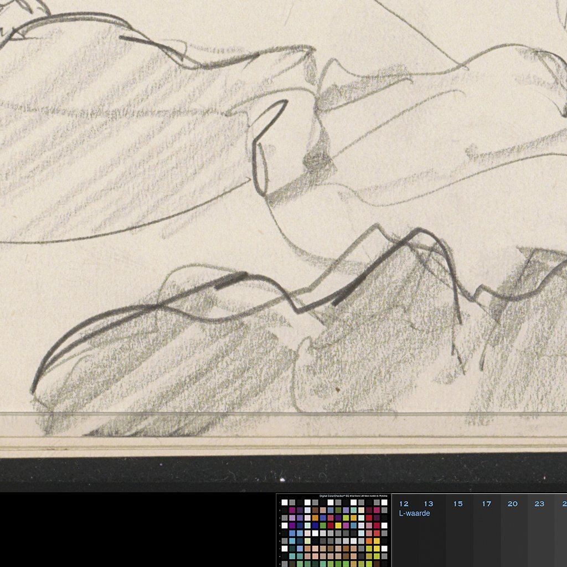Sample the orange swatch left of blue, third row
567x567 pixels.
pyautogui.click(x=315, y=518)
